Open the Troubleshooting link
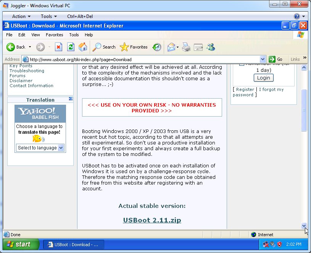This screenshot has width=311, height=253. pyautogui.click(x=27, y=71)
